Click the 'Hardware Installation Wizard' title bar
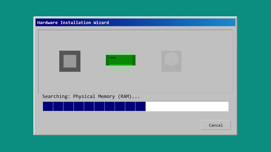The width and height of the screenshot is (271, 152). pyautogui.click(x=135, y=23)
